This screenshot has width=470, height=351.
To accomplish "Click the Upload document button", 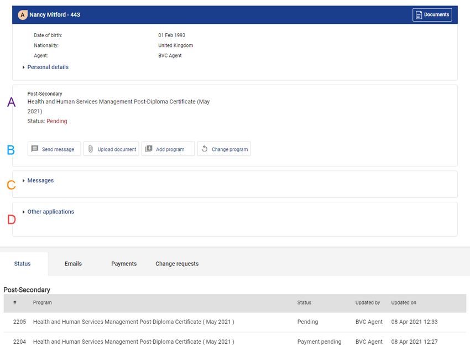I will (x=111, y=149).
